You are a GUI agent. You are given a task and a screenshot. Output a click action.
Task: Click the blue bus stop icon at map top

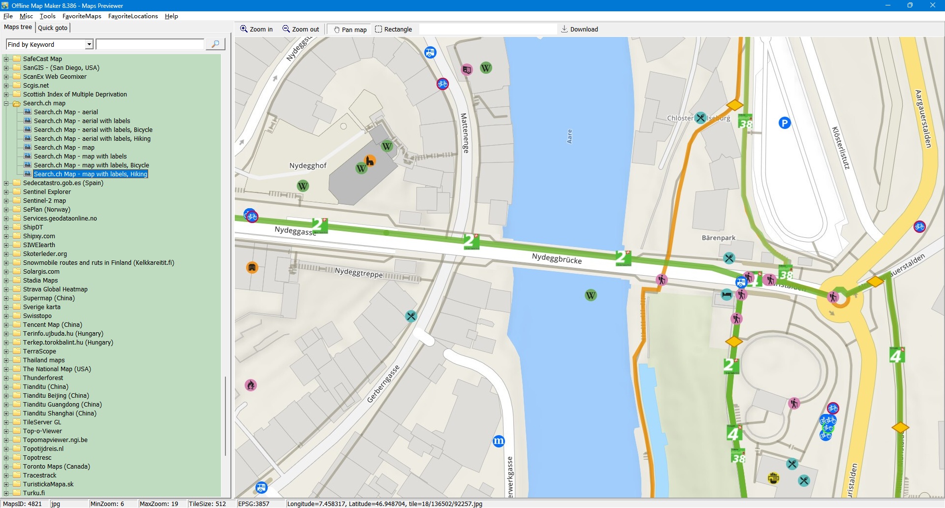click(x=430, y=52)
